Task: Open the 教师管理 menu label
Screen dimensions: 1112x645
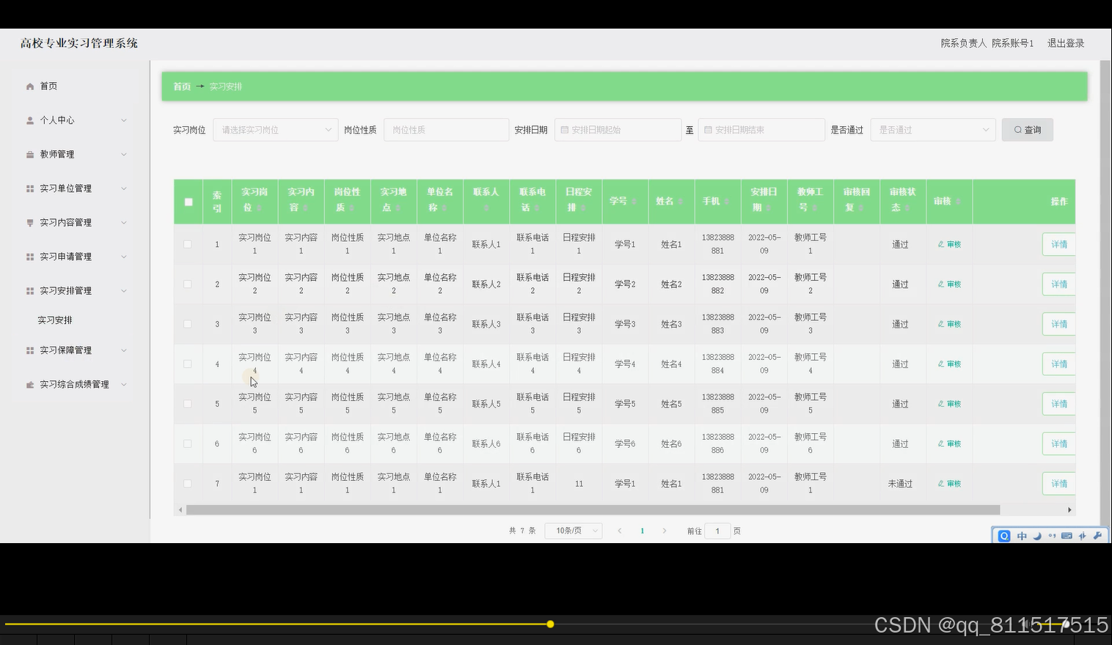Action: point(57,155)
